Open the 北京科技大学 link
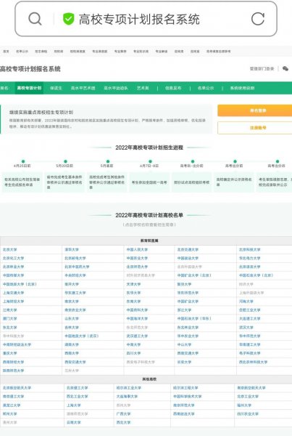292x436 pixels. [250, 250]
